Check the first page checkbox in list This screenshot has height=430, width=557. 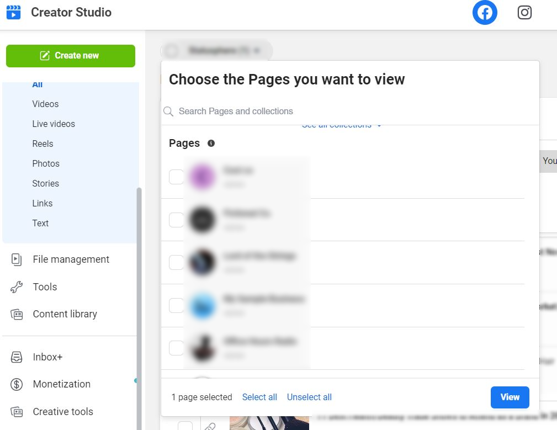(x=176, y=177)
